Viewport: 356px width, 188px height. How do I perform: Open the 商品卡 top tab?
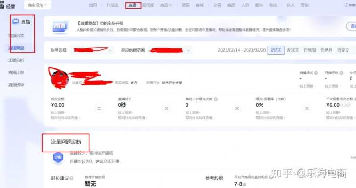(x=166, y=5)
